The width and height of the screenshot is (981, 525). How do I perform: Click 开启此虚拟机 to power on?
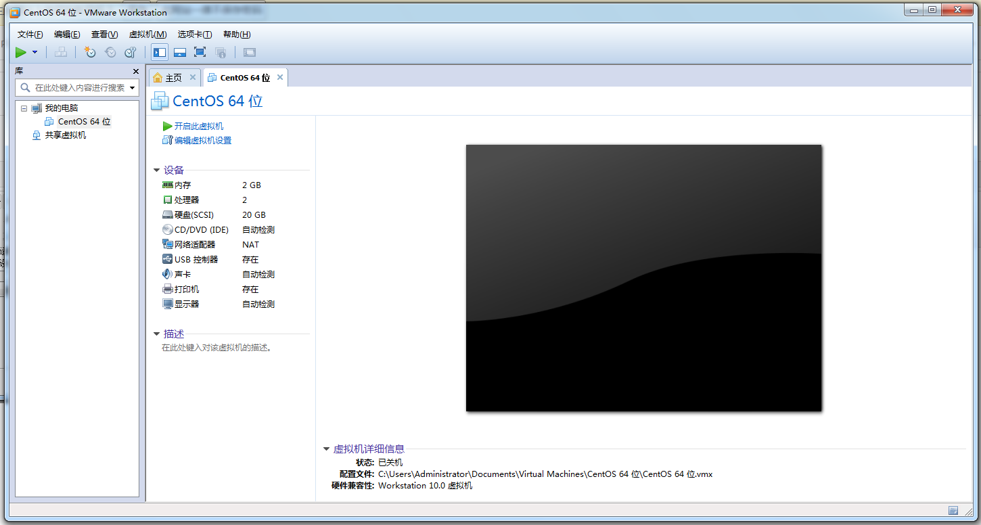click(196, 126)
